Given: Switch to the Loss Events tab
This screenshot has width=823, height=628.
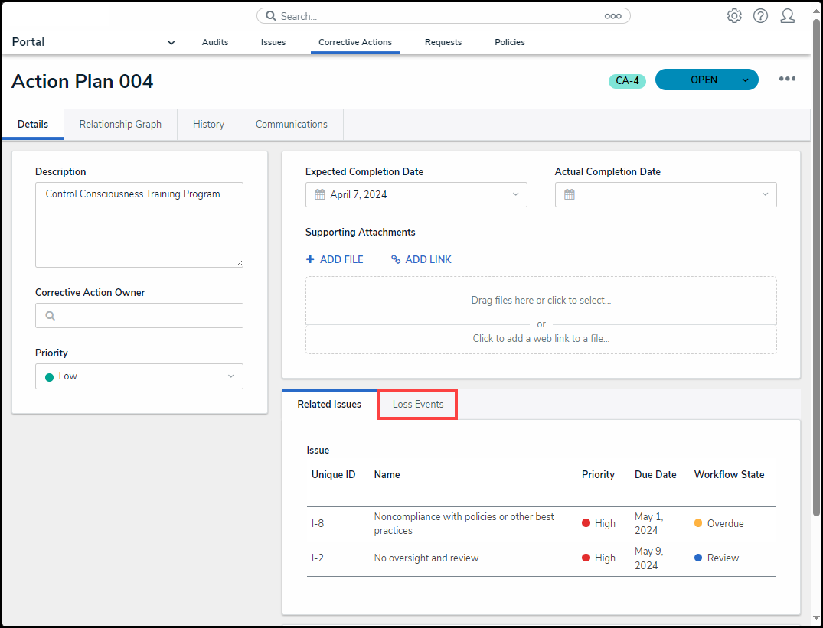Looking at the screenshot, I should pos(418,404).
